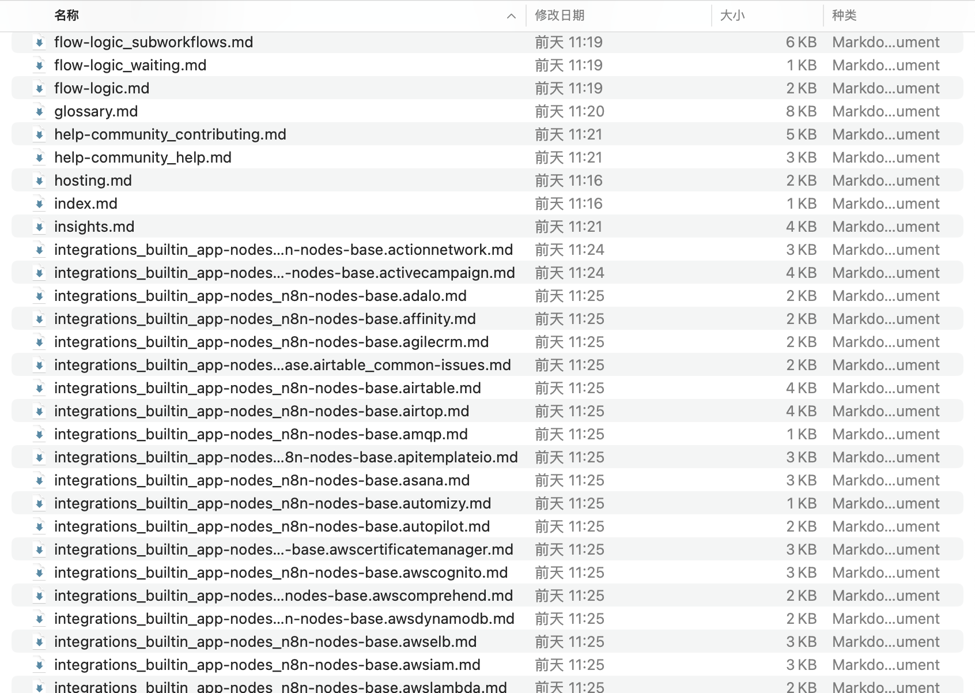This screenshot has width=975, height=693.
Task: Select the n8n-nodes-base.awscognito.md file
Action: coord(281,573)
